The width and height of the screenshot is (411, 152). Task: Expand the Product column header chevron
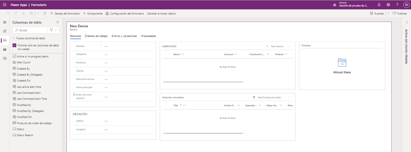(x=286, y=54)
